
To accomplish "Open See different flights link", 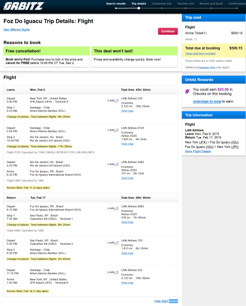I will (17, 29).
